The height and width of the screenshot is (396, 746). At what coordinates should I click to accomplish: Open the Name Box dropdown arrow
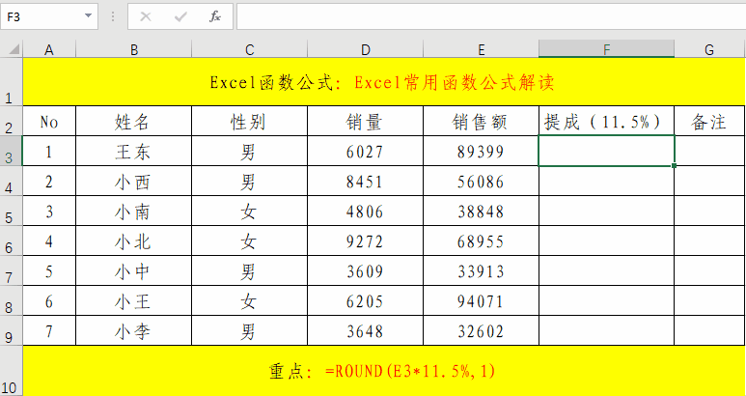[88, 16]
